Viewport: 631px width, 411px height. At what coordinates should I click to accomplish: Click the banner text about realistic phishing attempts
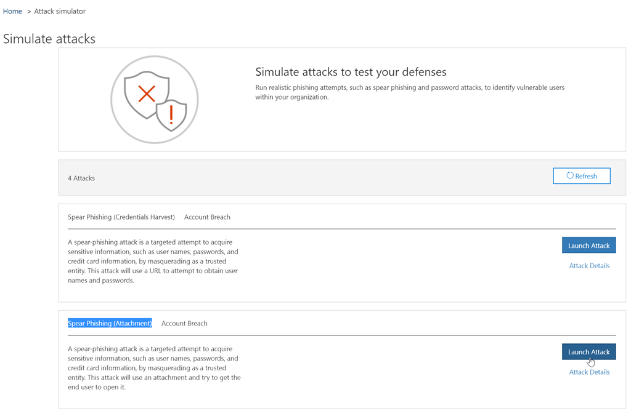pos(410,92)
